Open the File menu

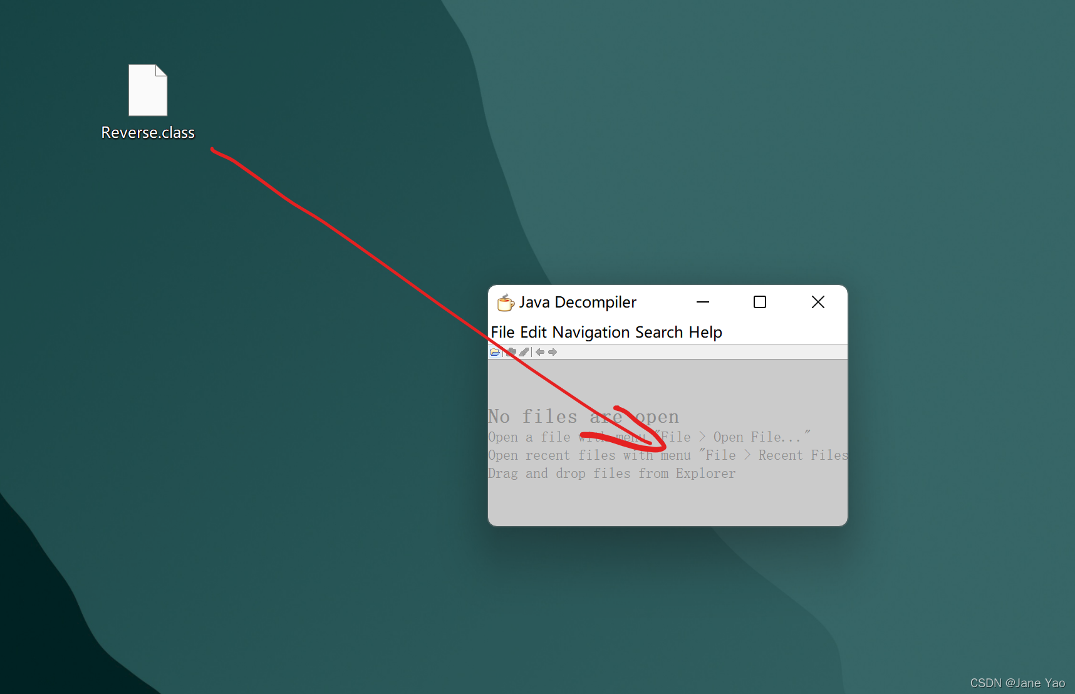[502, 332]
